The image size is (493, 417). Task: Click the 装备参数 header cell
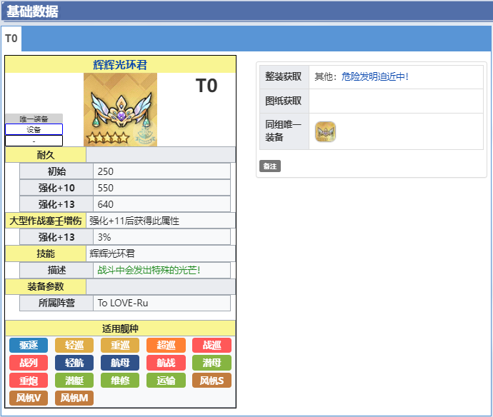[x=46, y=286]
